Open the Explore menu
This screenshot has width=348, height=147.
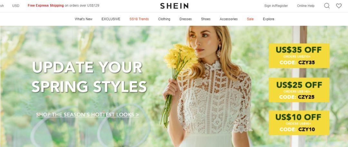click(268, 19)
